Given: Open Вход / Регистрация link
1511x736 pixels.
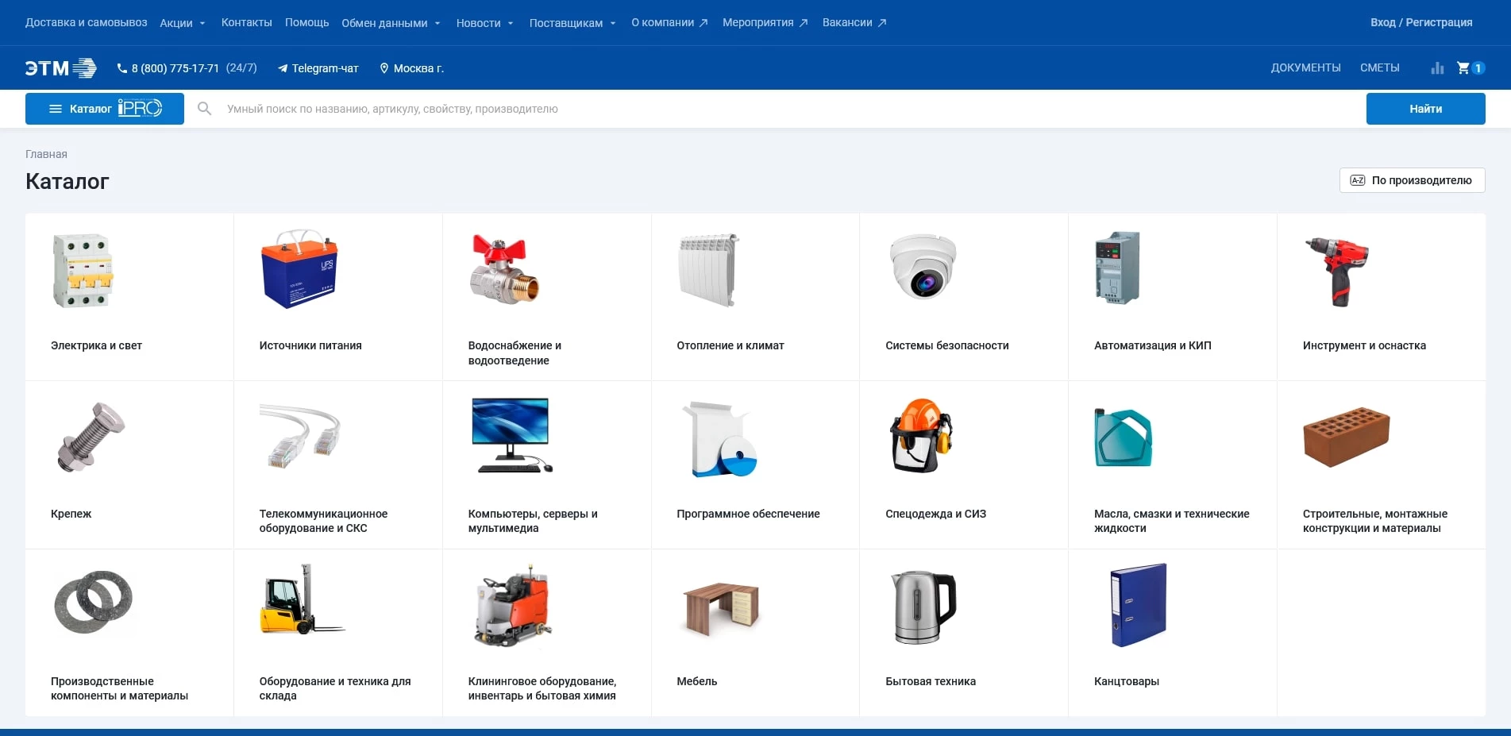Looking at the screenshot, I should click(x=1420, y=22).
